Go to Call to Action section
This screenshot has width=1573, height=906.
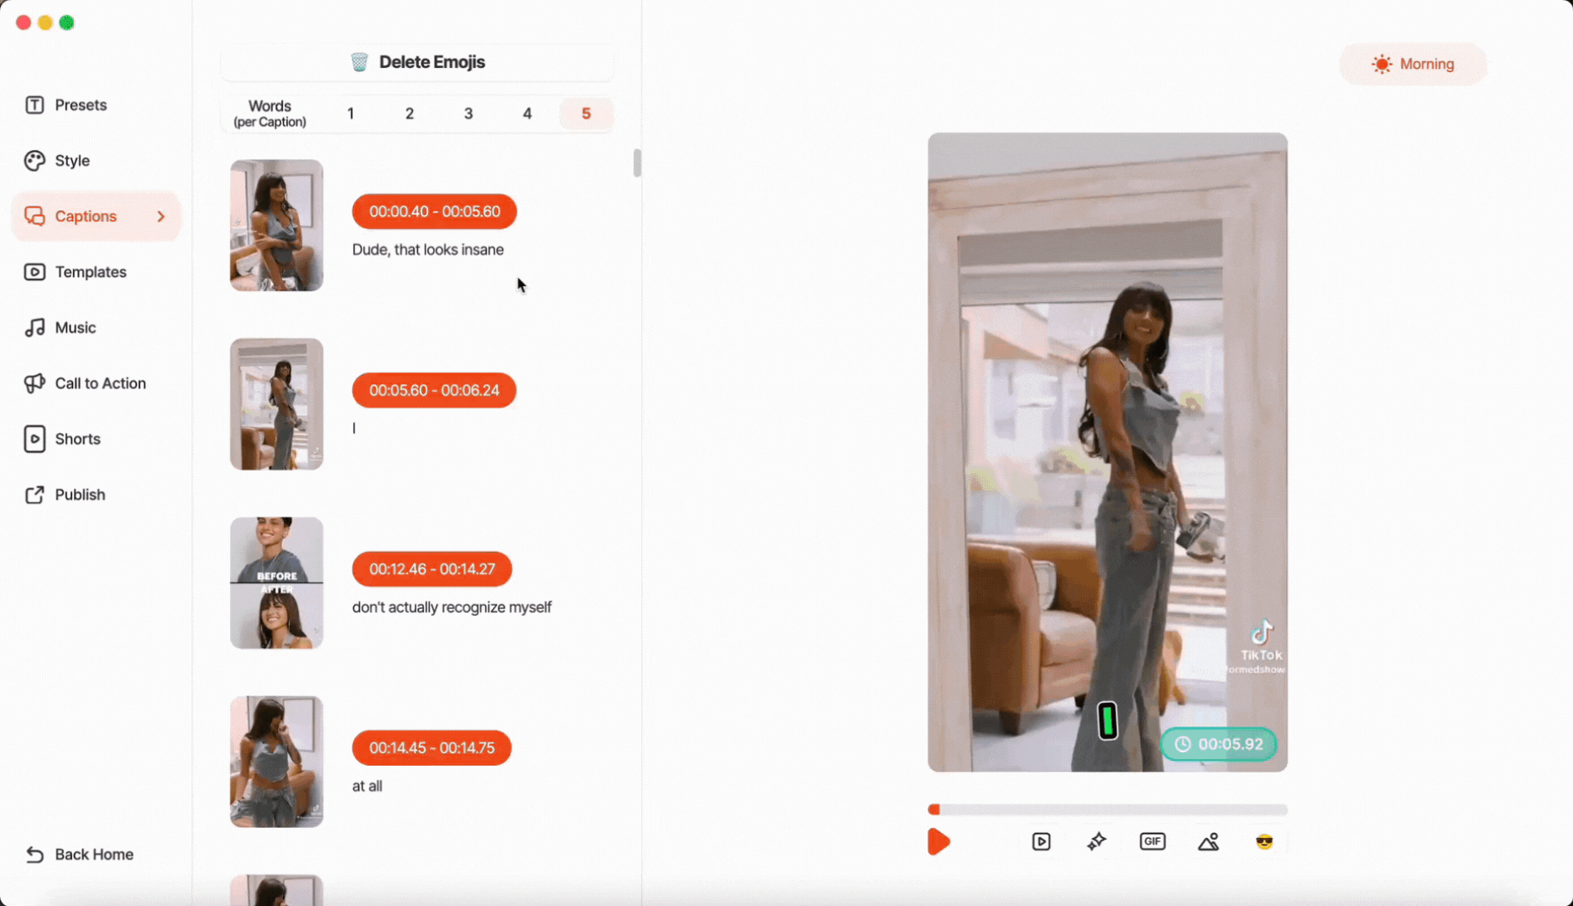click(x=100, y=383)
